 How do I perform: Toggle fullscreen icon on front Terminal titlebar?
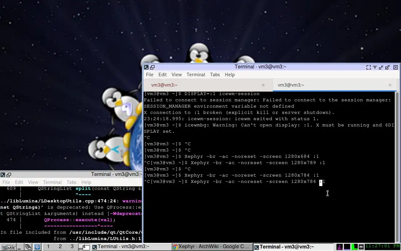pyautogui.click(x=369, y=67)
